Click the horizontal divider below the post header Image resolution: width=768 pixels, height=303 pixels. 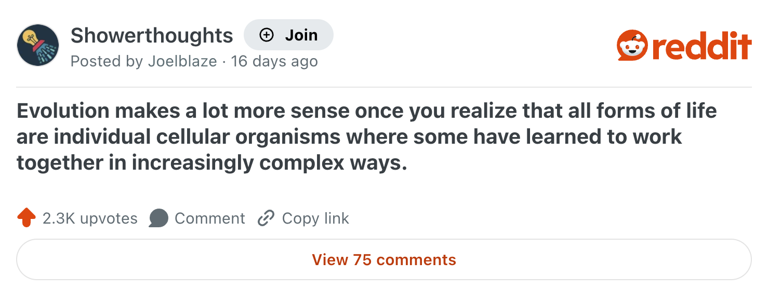click(384, 87)
